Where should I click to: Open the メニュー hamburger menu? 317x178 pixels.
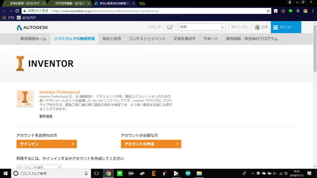coord(286,27)
